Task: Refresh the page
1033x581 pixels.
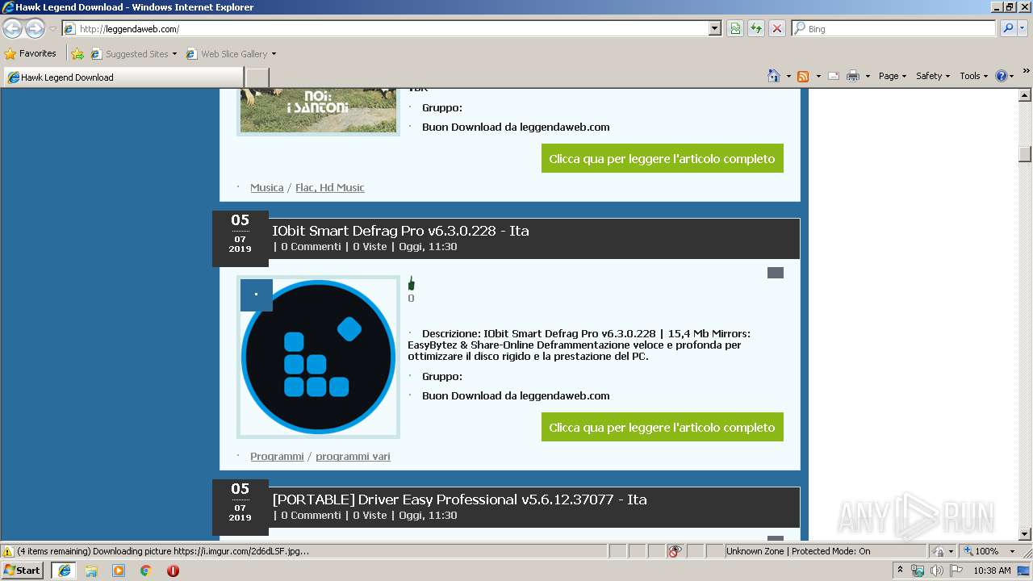Action: coord(756,29)
